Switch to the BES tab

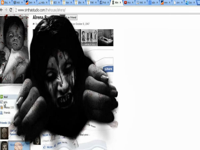click(55, 2)
